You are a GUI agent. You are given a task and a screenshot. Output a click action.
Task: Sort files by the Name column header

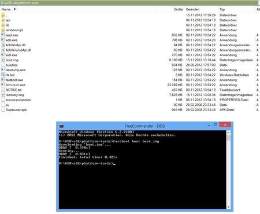click(6, 9)
